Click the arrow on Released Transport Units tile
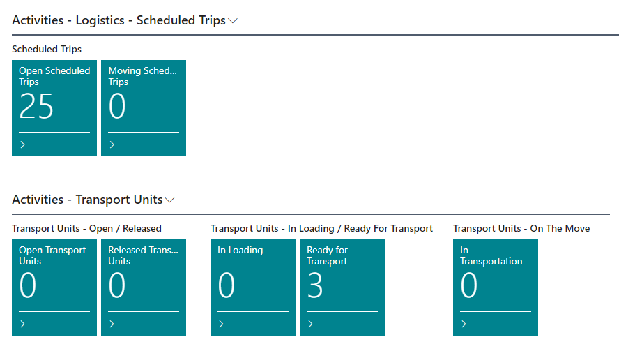This screenshot has width=619, height=351. [112, 324]
